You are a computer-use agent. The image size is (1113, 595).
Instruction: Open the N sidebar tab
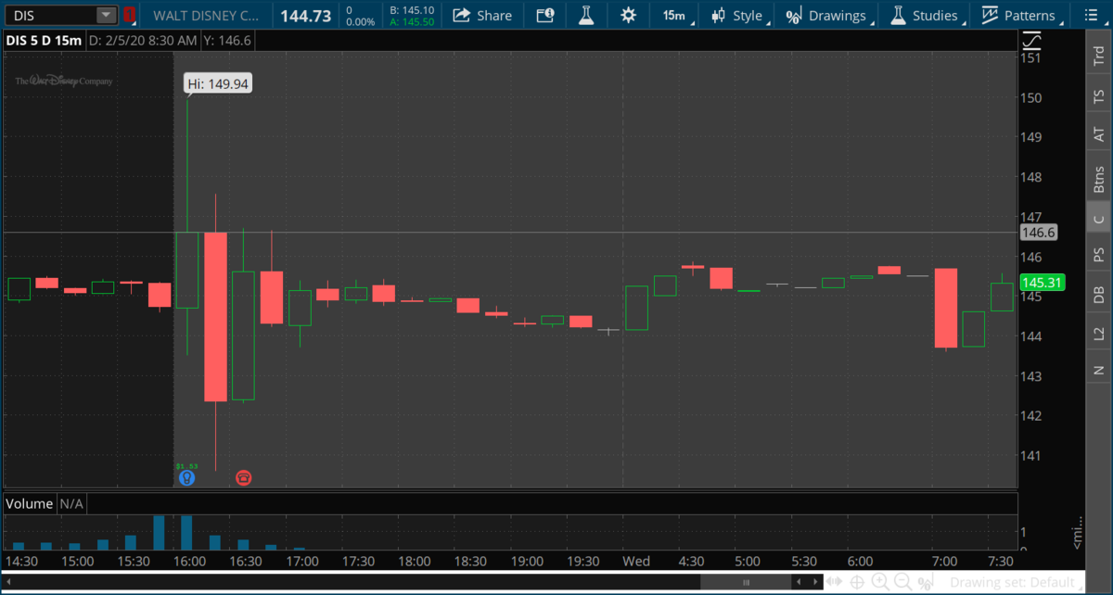point(1099,370)
